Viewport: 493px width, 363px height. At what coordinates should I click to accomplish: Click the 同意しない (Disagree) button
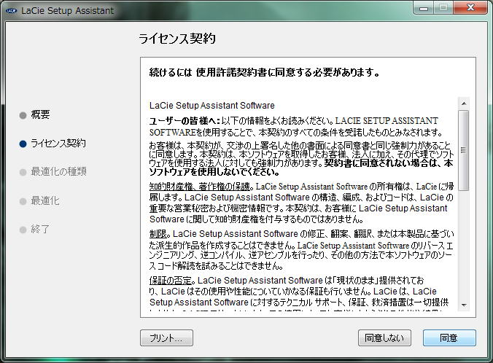pyautogui.click(x=384, y=338)
